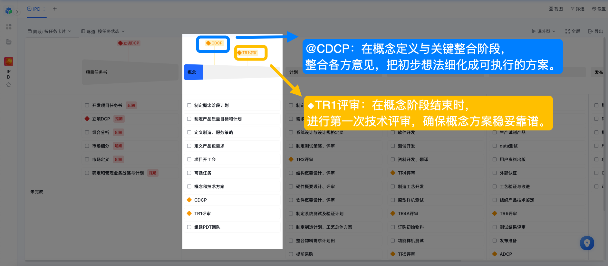Check the 项目开工会 task checkbox
608x266 pixels.
[189, 159]
